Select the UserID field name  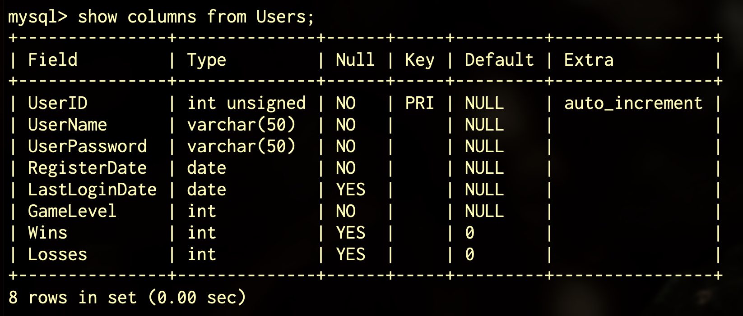[x=57, y=103]
